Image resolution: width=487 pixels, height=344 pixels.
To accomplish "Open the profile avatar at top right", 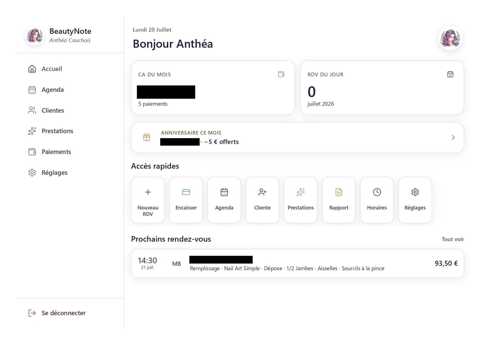I will pos(450,38).
